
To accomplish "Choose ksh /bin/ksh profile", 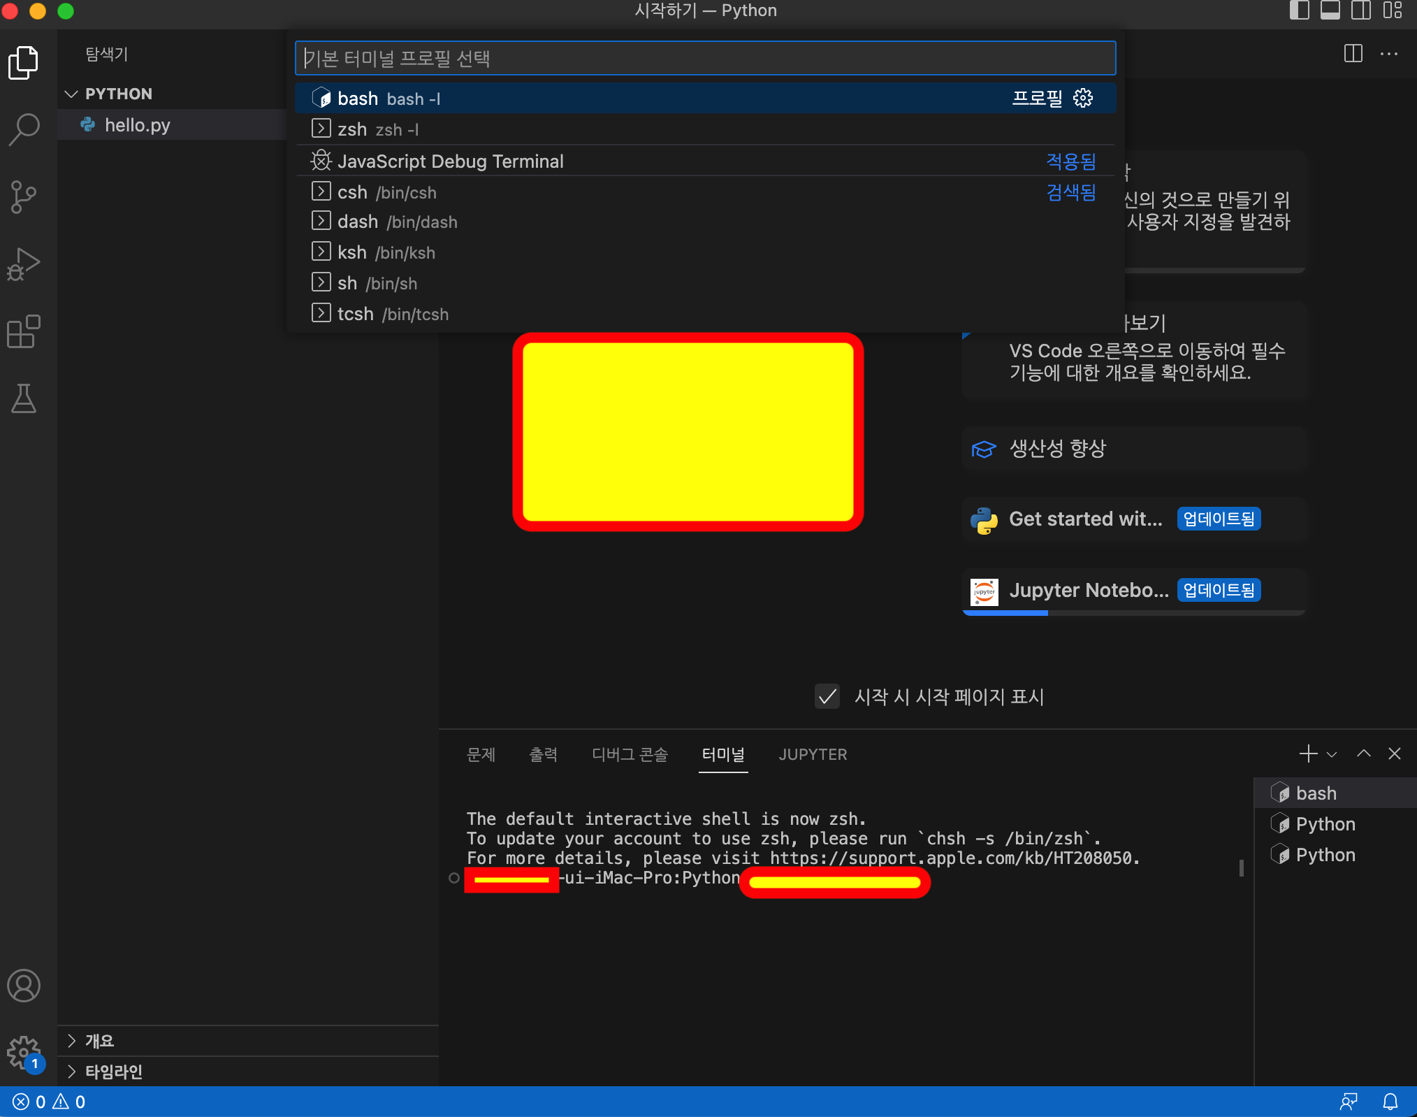I will click(705, 252).
